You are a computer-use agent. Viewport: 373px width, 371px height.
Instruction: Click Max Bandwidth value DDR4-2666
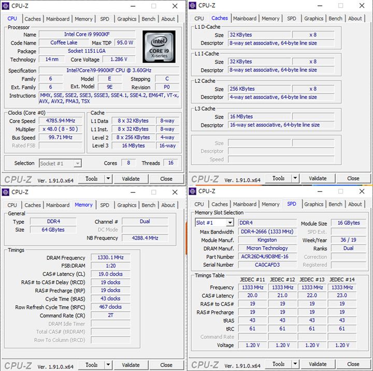point(267,232)
